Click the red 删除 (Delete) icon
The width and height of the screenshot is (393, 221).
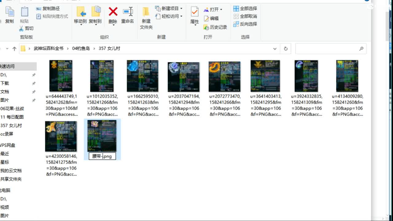(x=113, y=12)
